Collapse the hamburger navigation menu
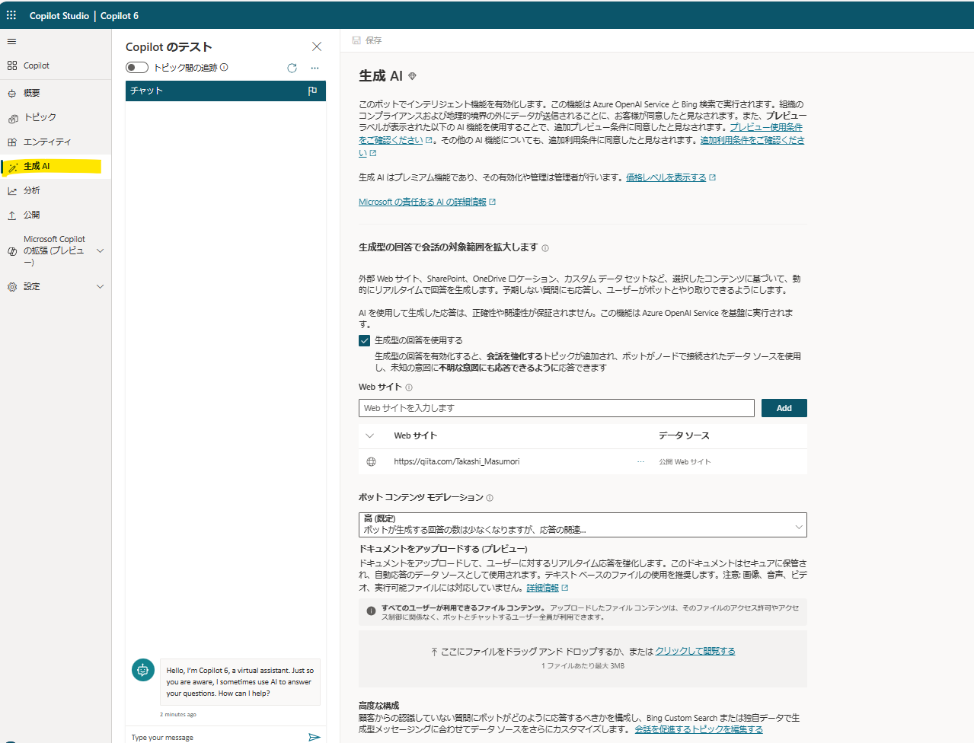 point(11,41)
